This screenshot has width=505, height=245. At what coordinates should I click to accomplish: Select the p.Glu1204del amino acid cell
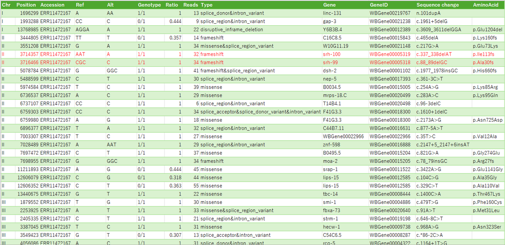click(x=488, y=30)
